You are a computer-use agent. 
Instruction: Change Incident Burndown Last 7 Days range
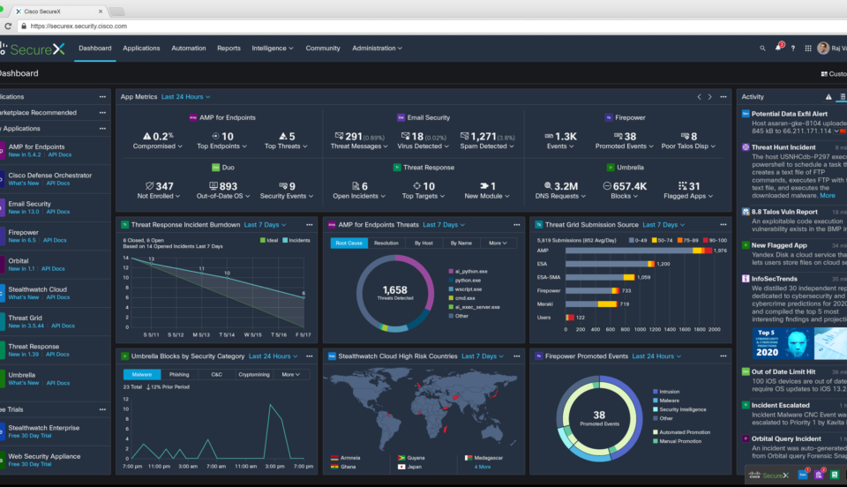265,225
